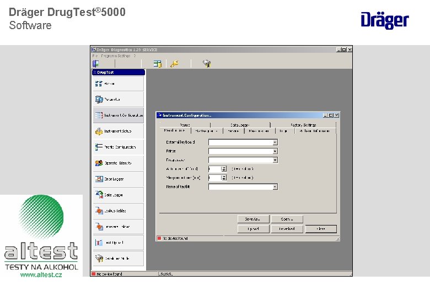The height and width of the screenshot is (297, 430).
Task: Open Profile Configuration in sidebar
Action: pos(118,147)
